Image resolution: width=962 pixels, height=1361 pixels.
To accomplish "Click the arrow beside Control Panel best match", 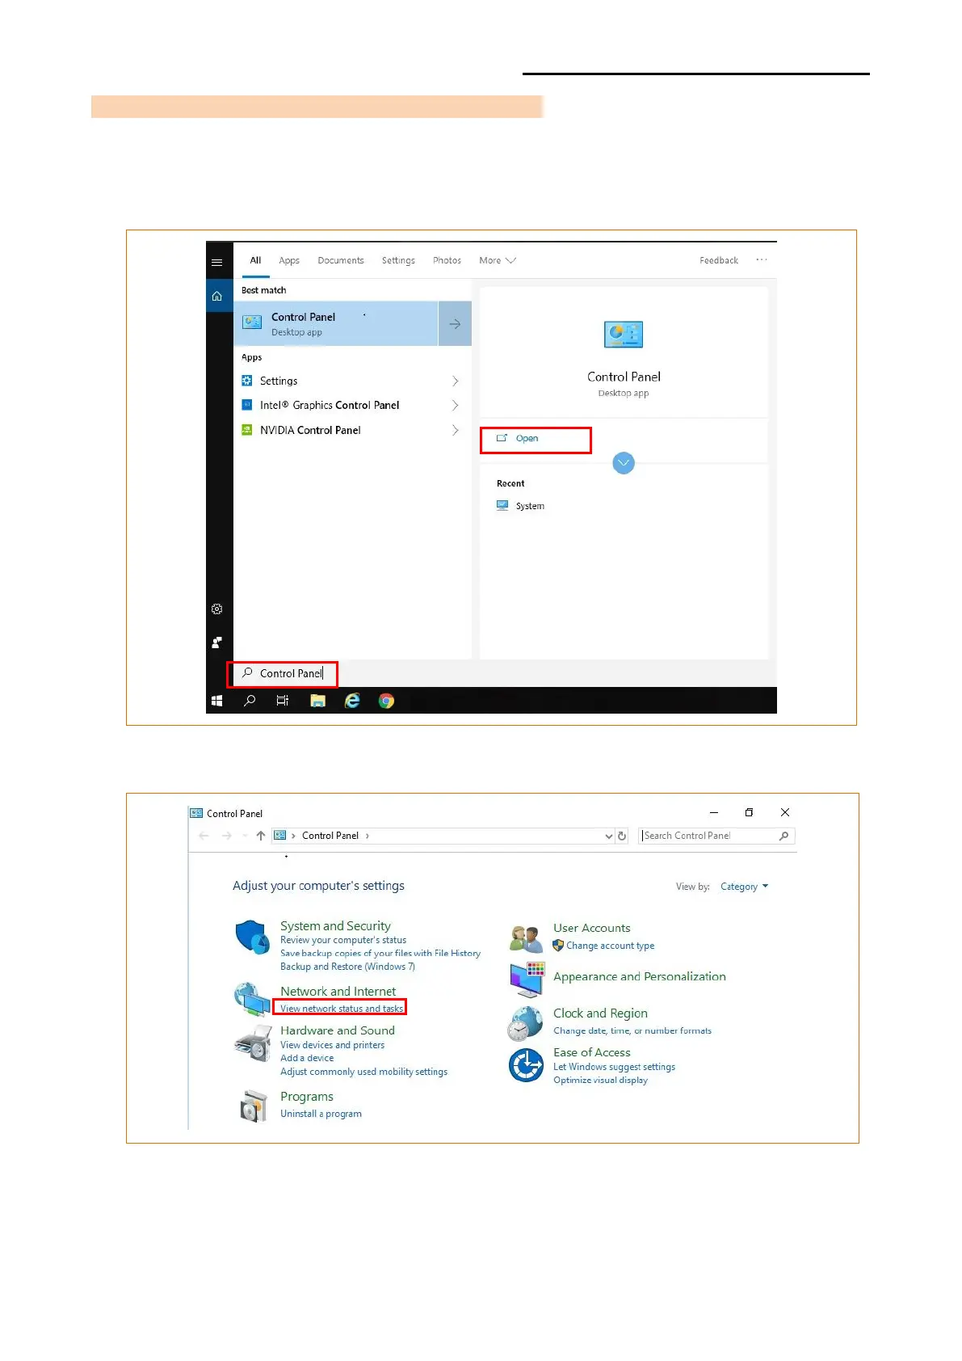I will tap(455, 324).
